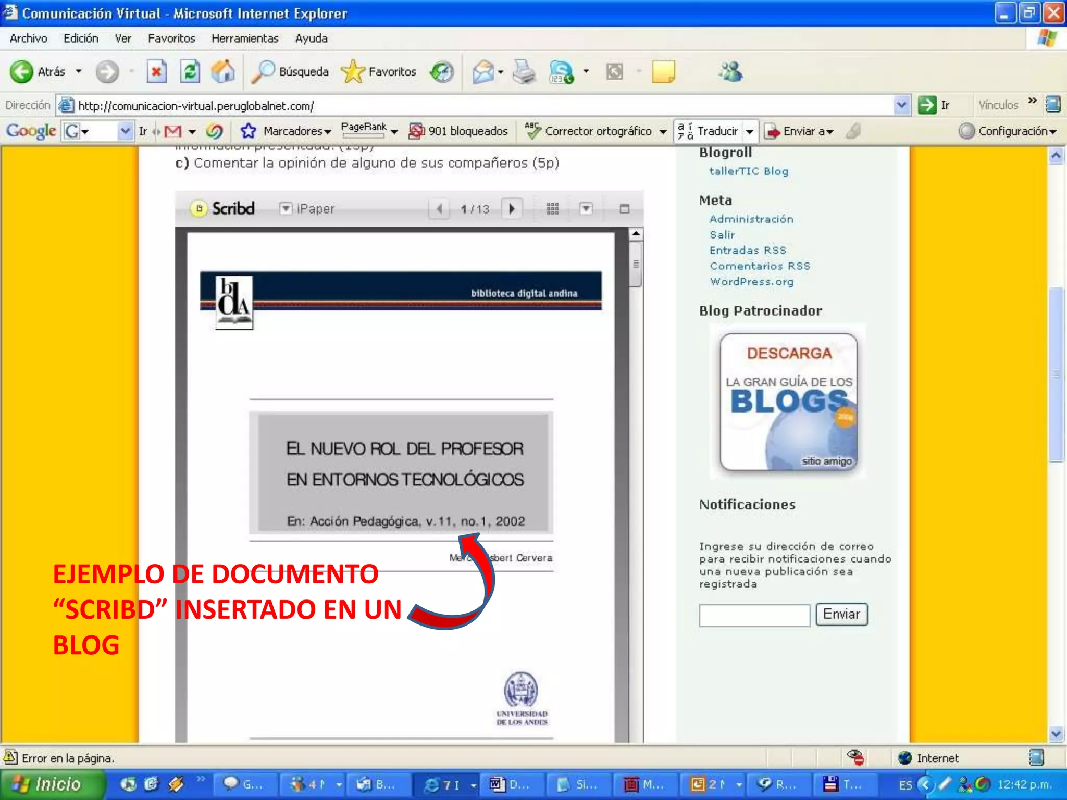Open the History clock icon
Image resolution: width=1067 pixels, height=800 pixels.
click(x=442, y=72)
